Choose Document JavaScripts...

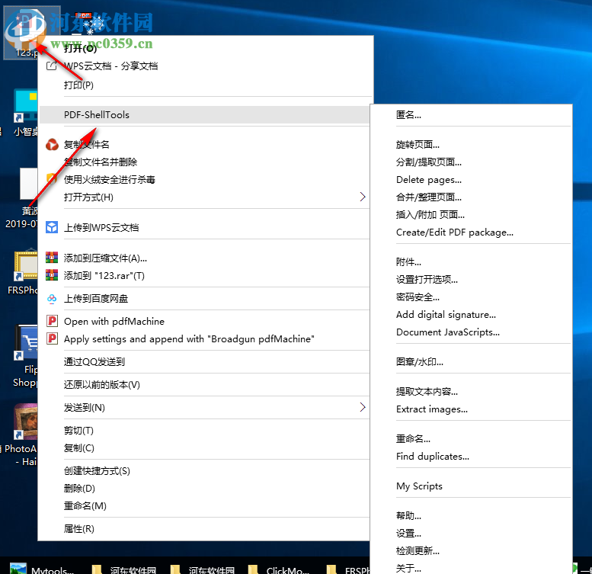[x=448, y=332]
